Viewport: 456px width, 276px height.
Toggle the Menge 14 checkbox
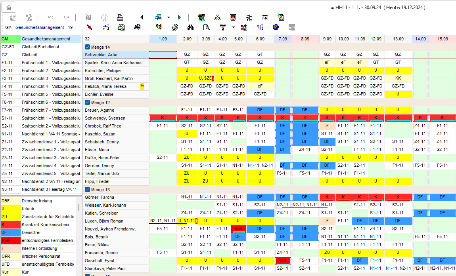pyautogui.click(x=88, y=47)
